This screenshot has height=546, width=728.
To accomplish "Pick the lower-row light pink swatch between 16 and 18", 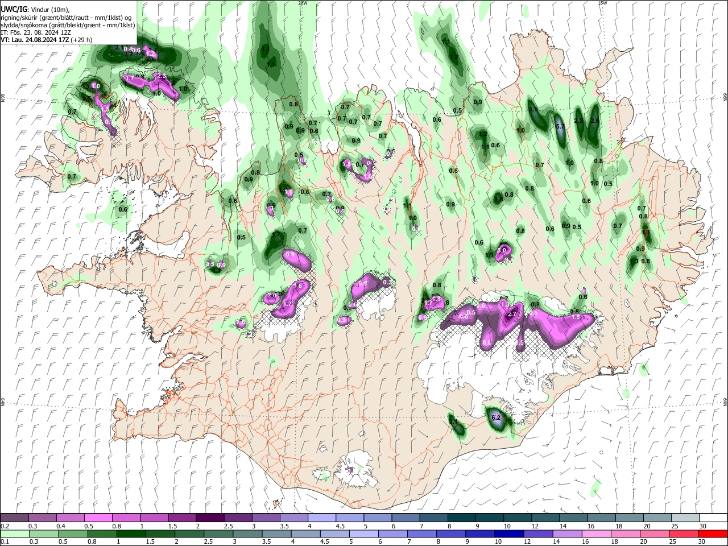I will tap(595, 533).
